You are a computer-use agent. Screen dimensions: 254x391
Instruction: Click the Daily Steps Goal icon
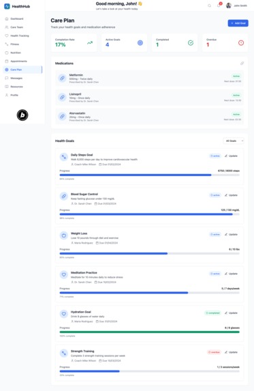(64, 157)
